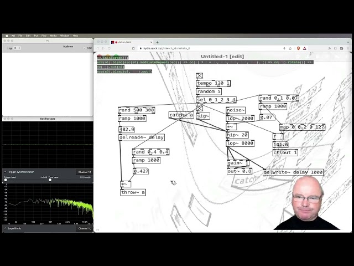This screenshot has width=354, height=266.
Task: Open the browser tab search chevron
Action: (348, 42)
